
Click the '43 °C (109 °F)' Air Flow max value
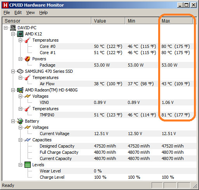point(176,84)
